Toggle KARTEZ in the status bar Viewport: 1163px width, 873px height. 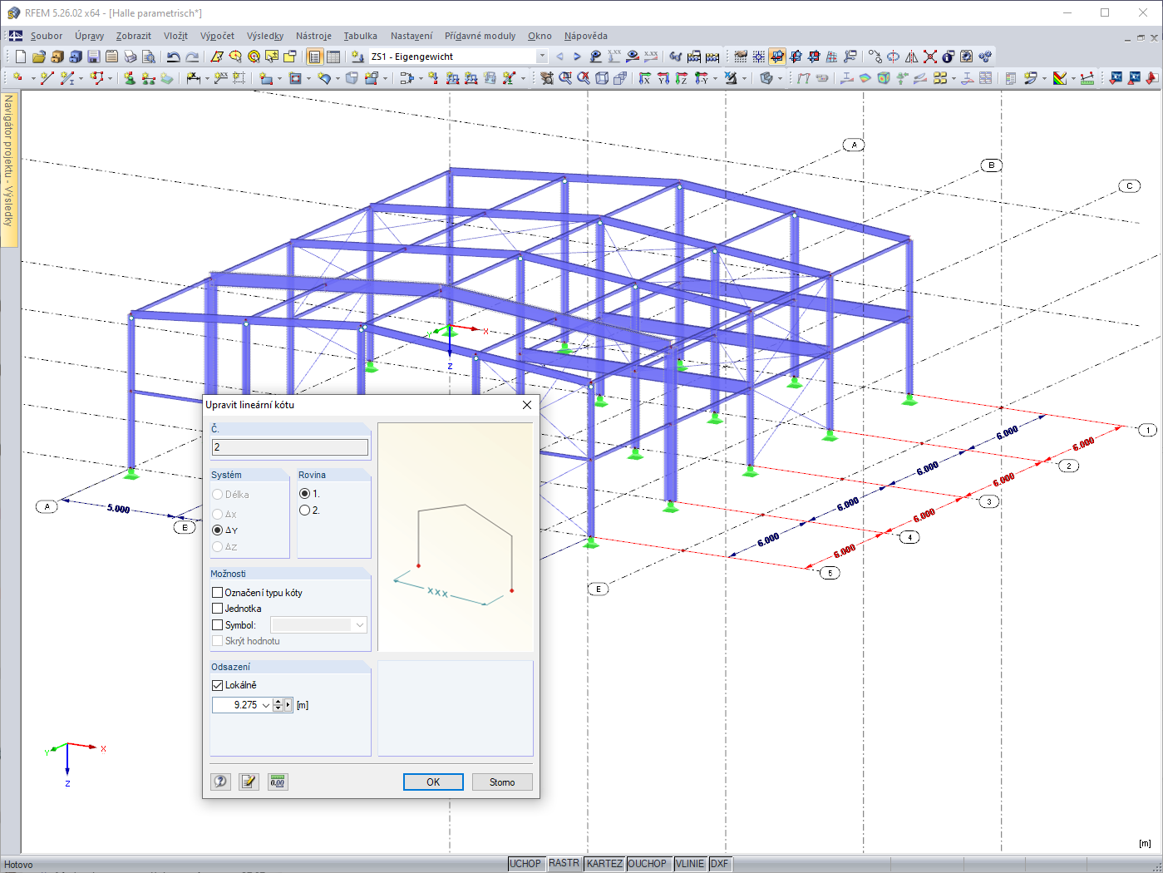click(604, 864)
